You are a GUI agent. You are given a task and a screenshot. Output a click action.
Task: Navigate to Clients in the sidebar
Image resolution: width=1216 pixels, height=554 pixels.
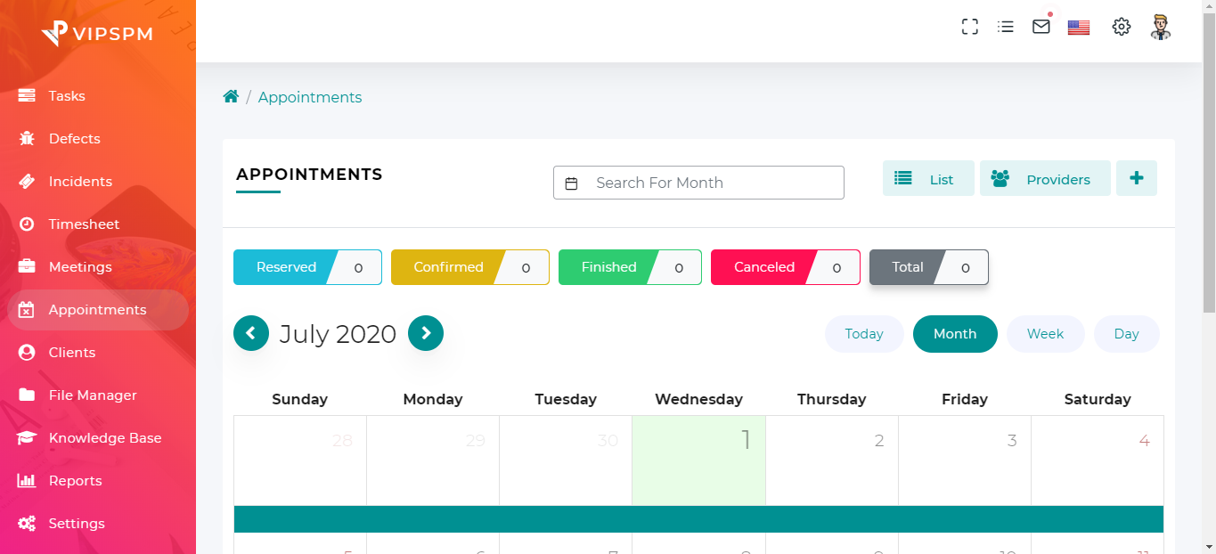(x=72, y=353)
